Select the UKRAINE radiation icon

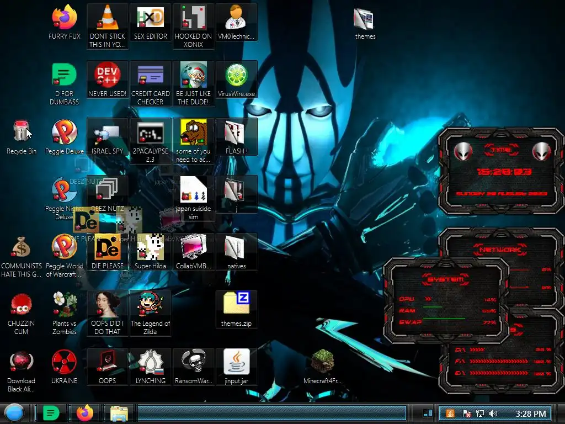pyautogui.click(x=64, y=362)
